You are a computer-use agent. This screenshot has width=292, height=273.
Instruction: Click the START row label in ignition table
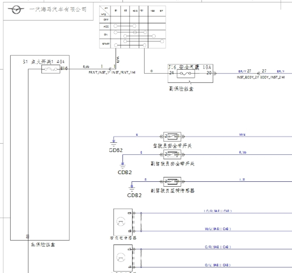click(106, 44)
